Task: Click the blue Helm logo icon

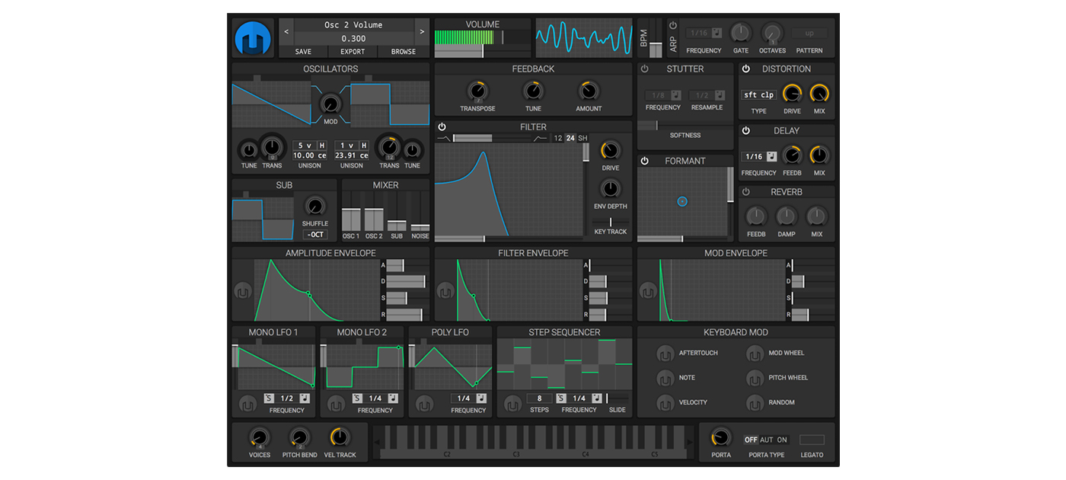Action: coord(254,38)
